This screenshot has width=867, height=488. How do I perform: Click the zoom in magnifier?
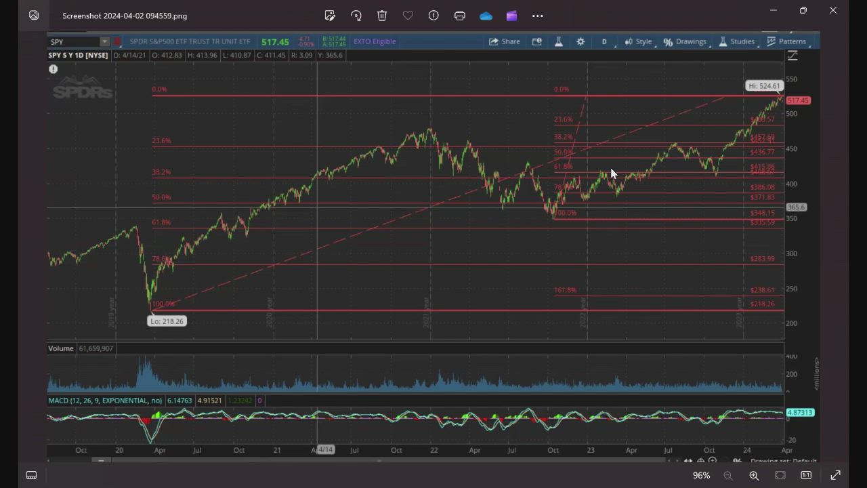(x=754, y=475)
